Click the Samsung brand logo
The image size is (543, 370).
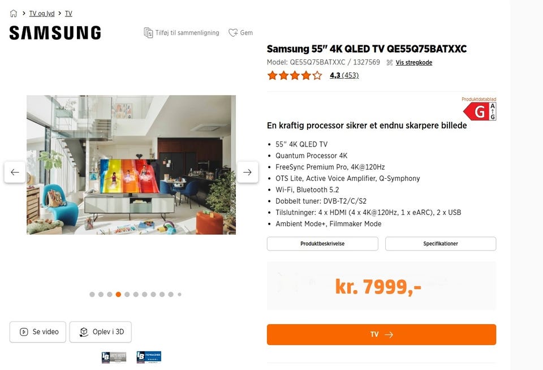[55, 33]
